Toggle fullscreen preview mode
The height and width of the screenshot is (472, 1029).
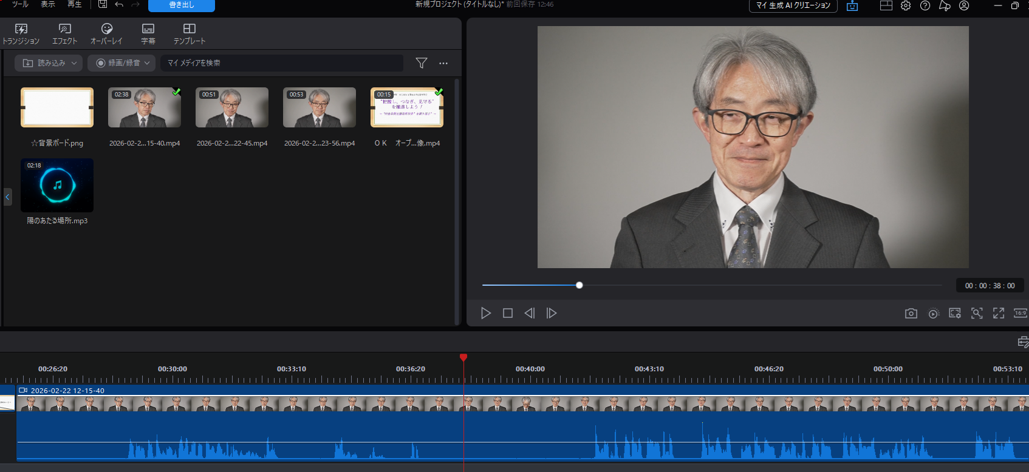pyautogui.click(x=999, y=313)
